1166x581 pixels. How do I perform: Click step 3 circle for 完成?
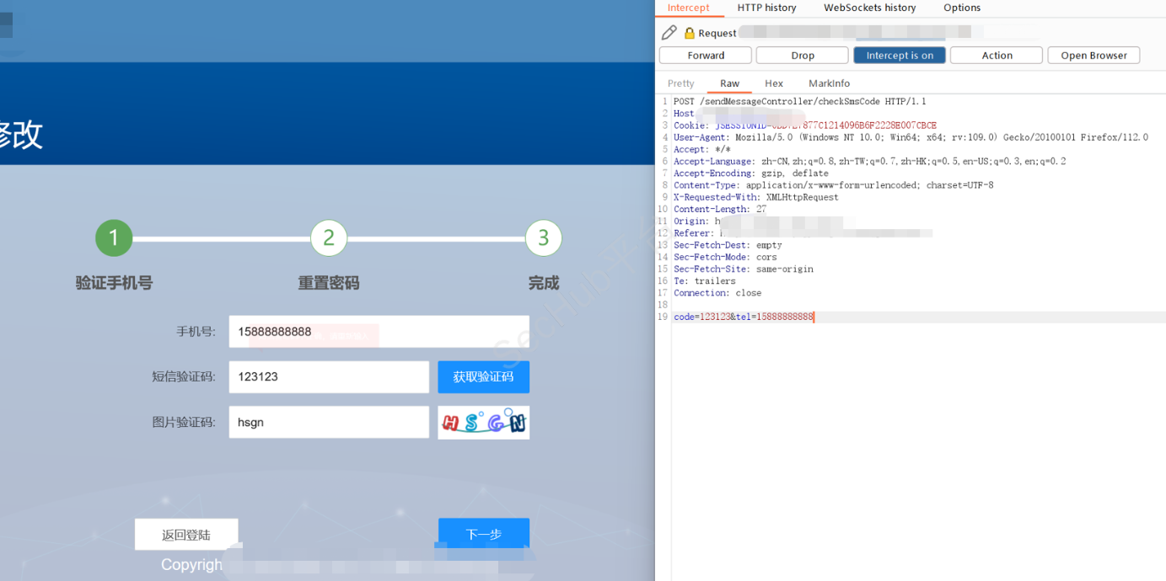(x=544, y=238)
